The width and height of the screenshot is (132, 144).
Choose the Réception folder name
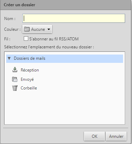[30, 70]
